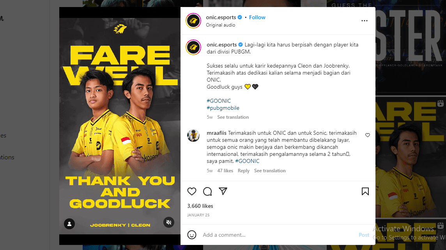Show tagged people on the video
Screen dimensions: 446x250
69,224
